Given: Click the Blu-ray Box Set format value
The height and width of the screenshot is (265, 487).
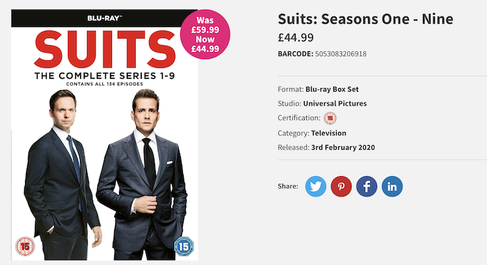Looking at the screenshot, I should pyautogui.click(x=332, y=89).
